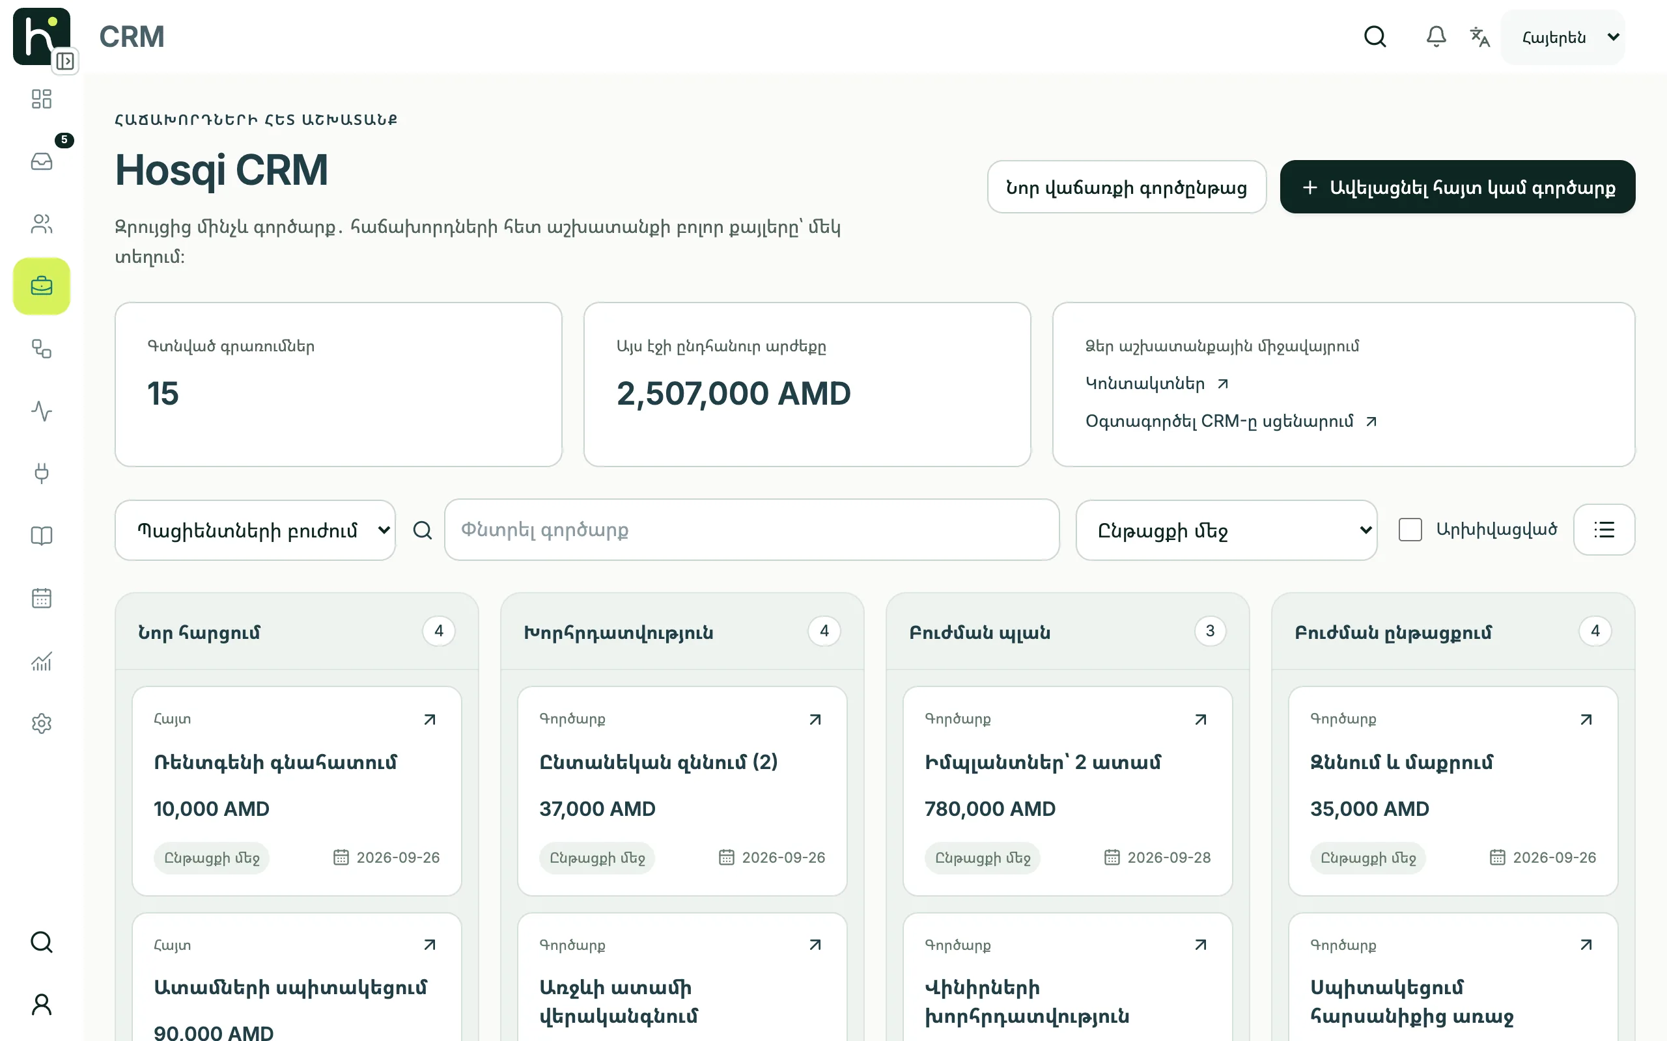
Task: Open the Ընտանեկան զննում (2) card title
Action: pos(658,762)
